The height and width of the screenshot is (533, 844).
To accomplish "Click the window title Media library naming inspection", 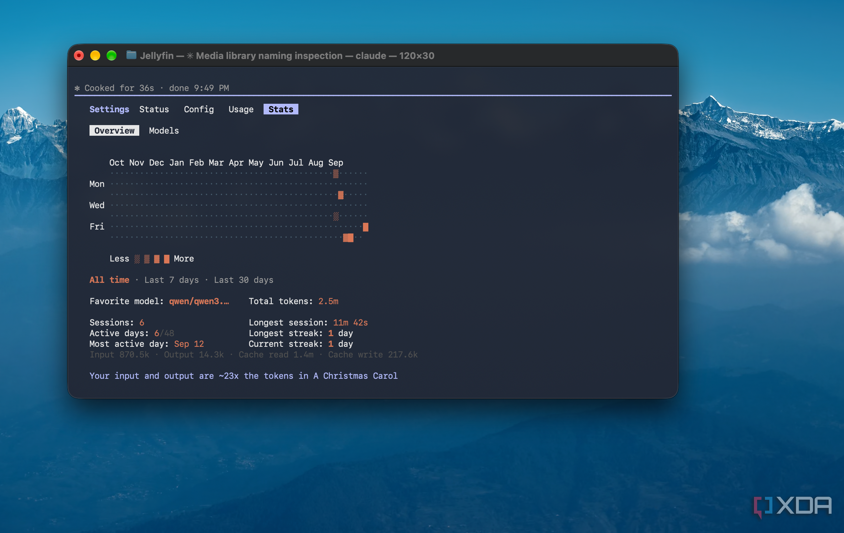I will click(x=269, y=55).
